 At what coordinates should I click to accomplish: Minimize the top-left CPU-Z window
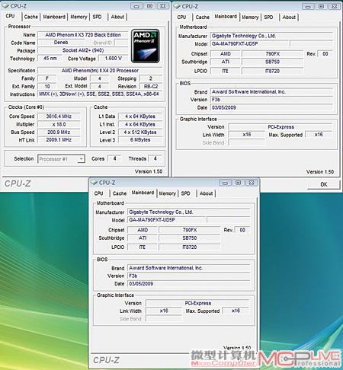[x=136, y=6]
